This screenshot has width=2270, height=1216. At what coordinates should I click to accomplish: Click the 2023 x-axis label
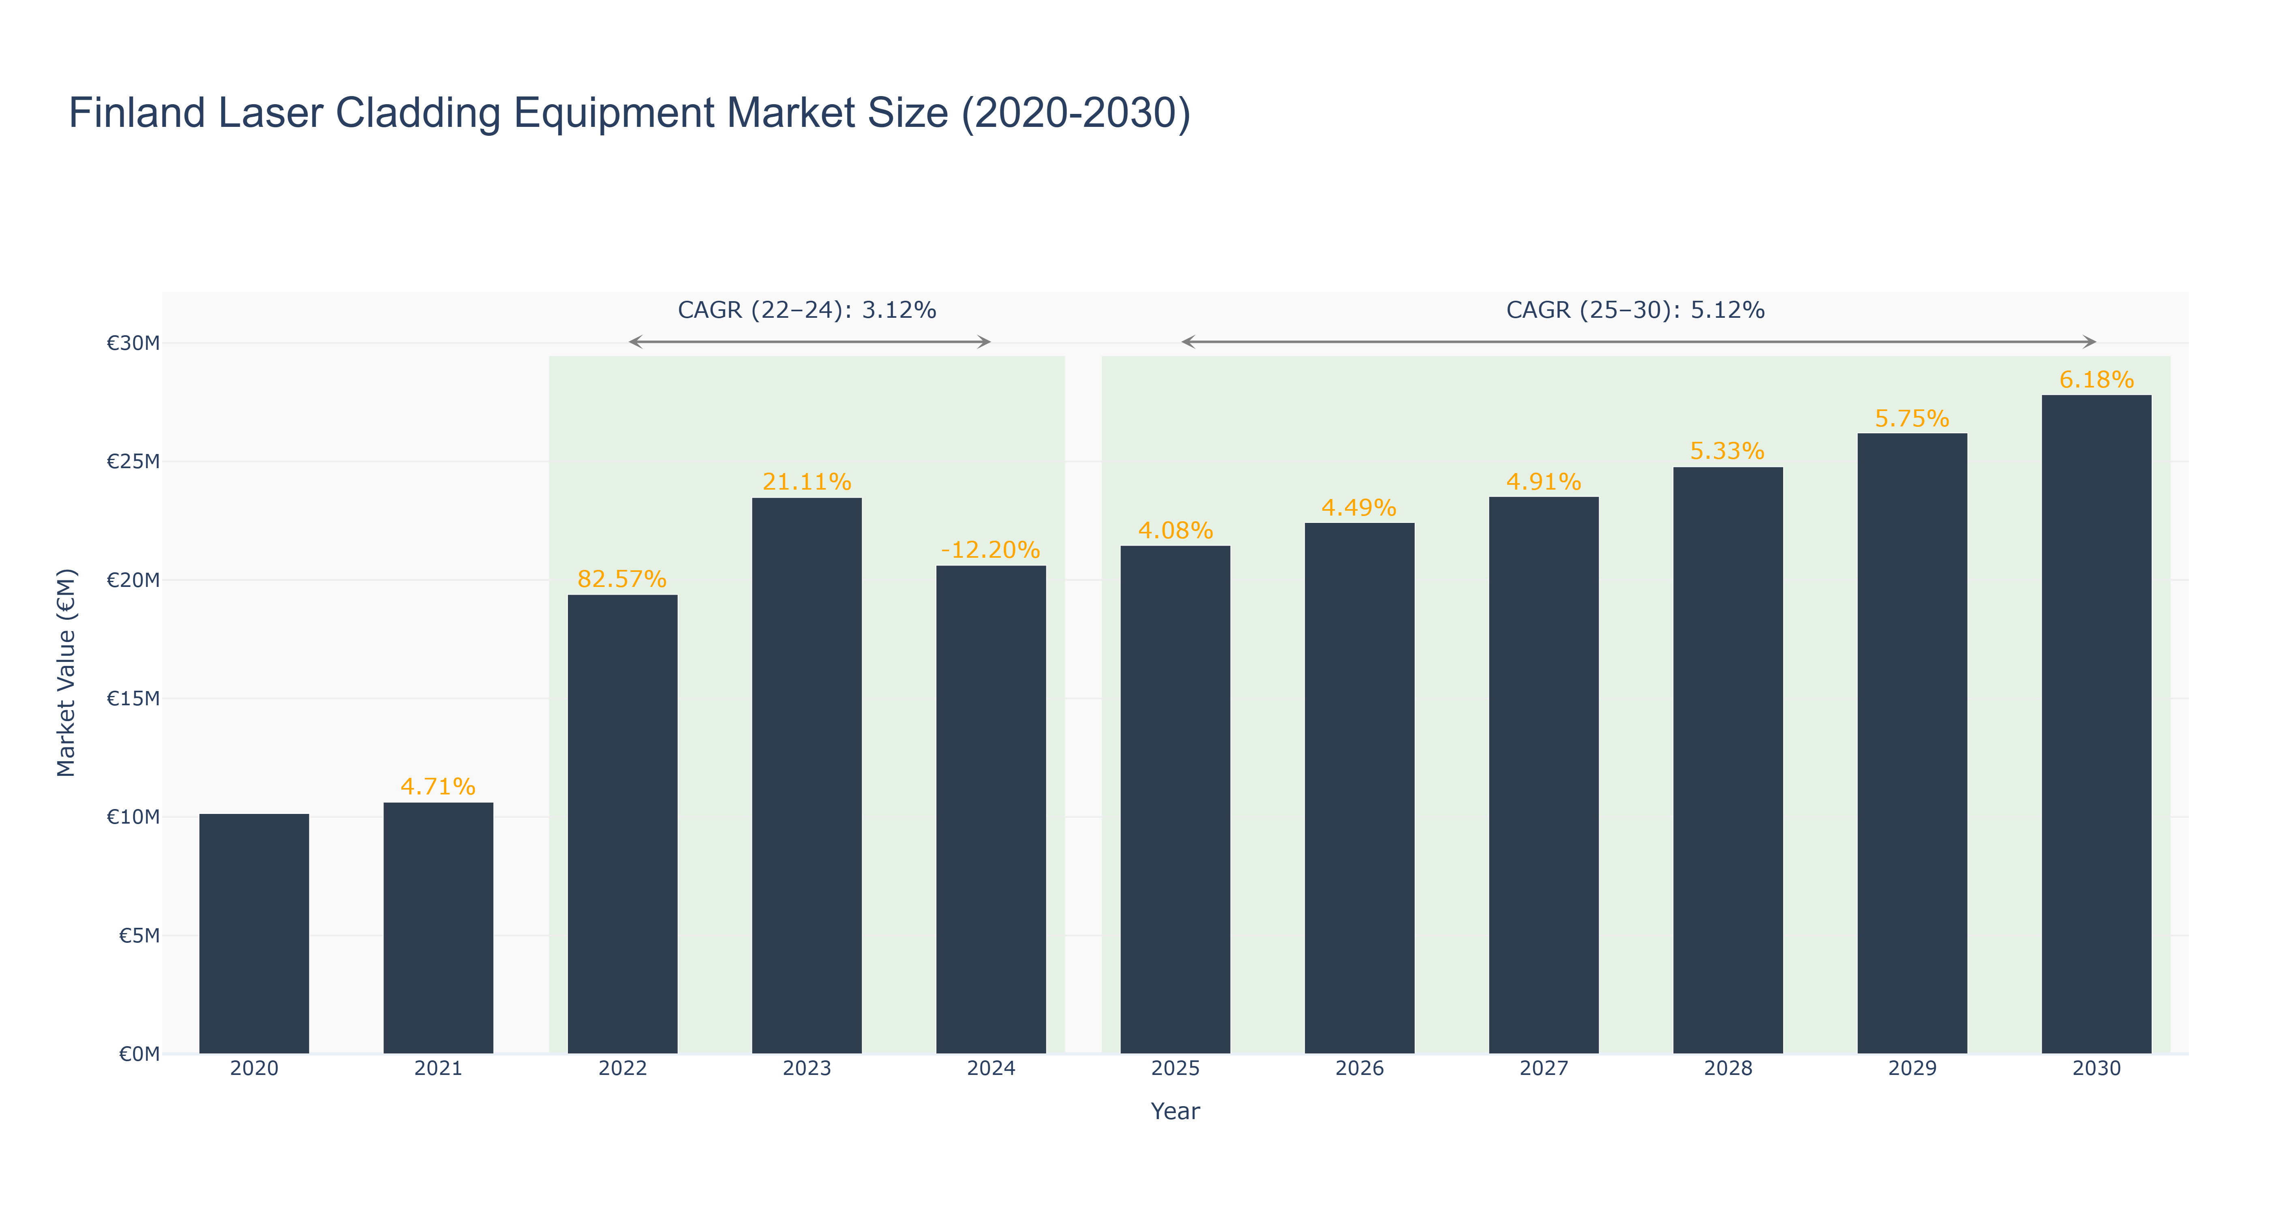(x=806, y=1068)
